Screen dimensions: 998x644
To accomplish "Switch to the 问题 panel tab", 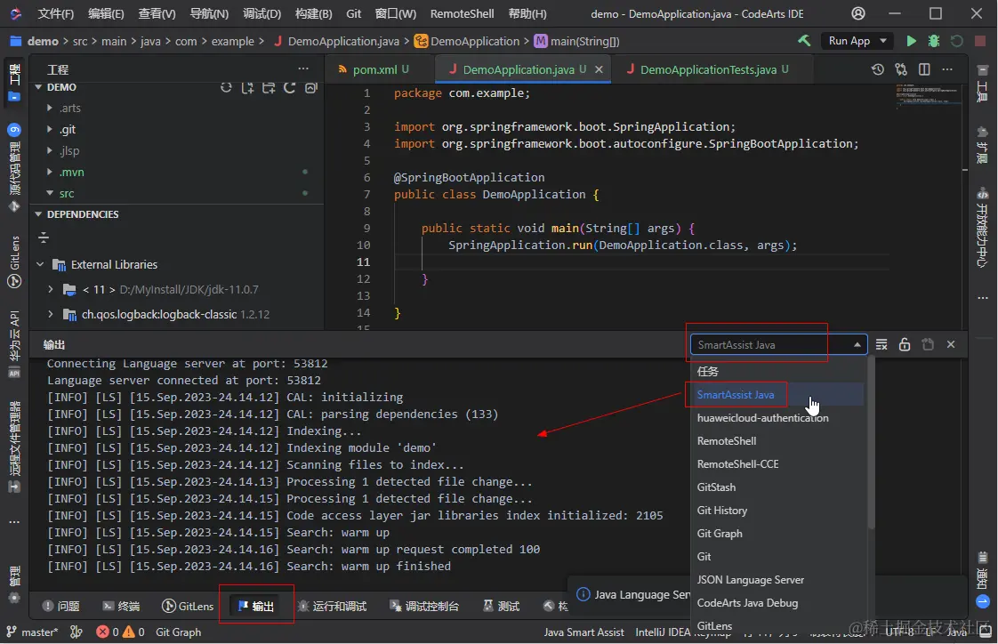I will point(61,606).
